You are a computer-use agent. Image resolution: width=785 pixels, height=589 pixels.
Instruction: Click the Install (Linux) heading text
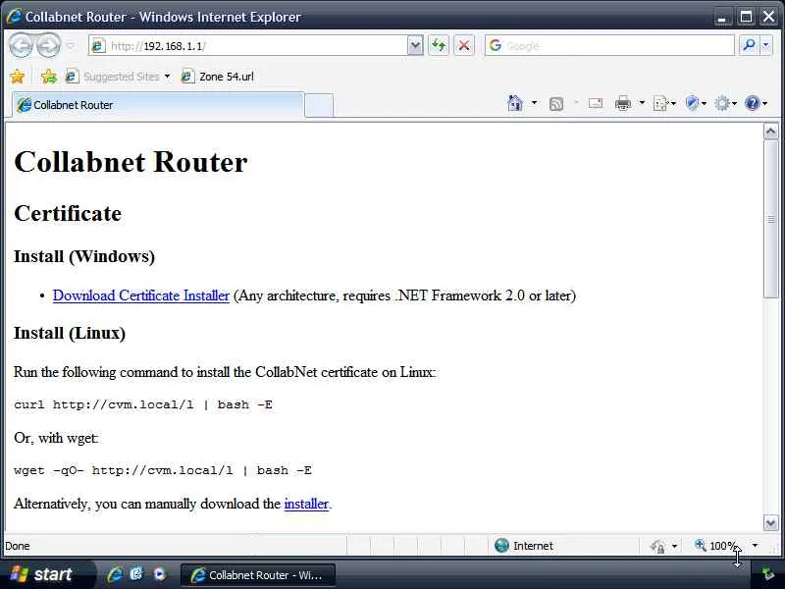pos(70,333)
